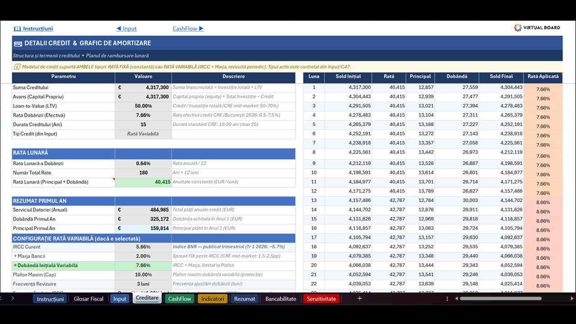Click the Luna column header
This screenshot has width=576, height=324.
(x=314, y=77)
